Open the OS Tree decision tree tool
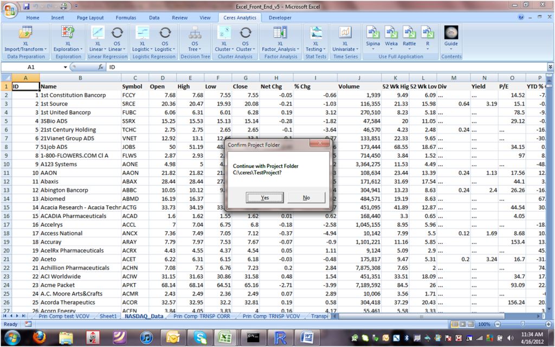555x347 pixels. tap(195, 38)
